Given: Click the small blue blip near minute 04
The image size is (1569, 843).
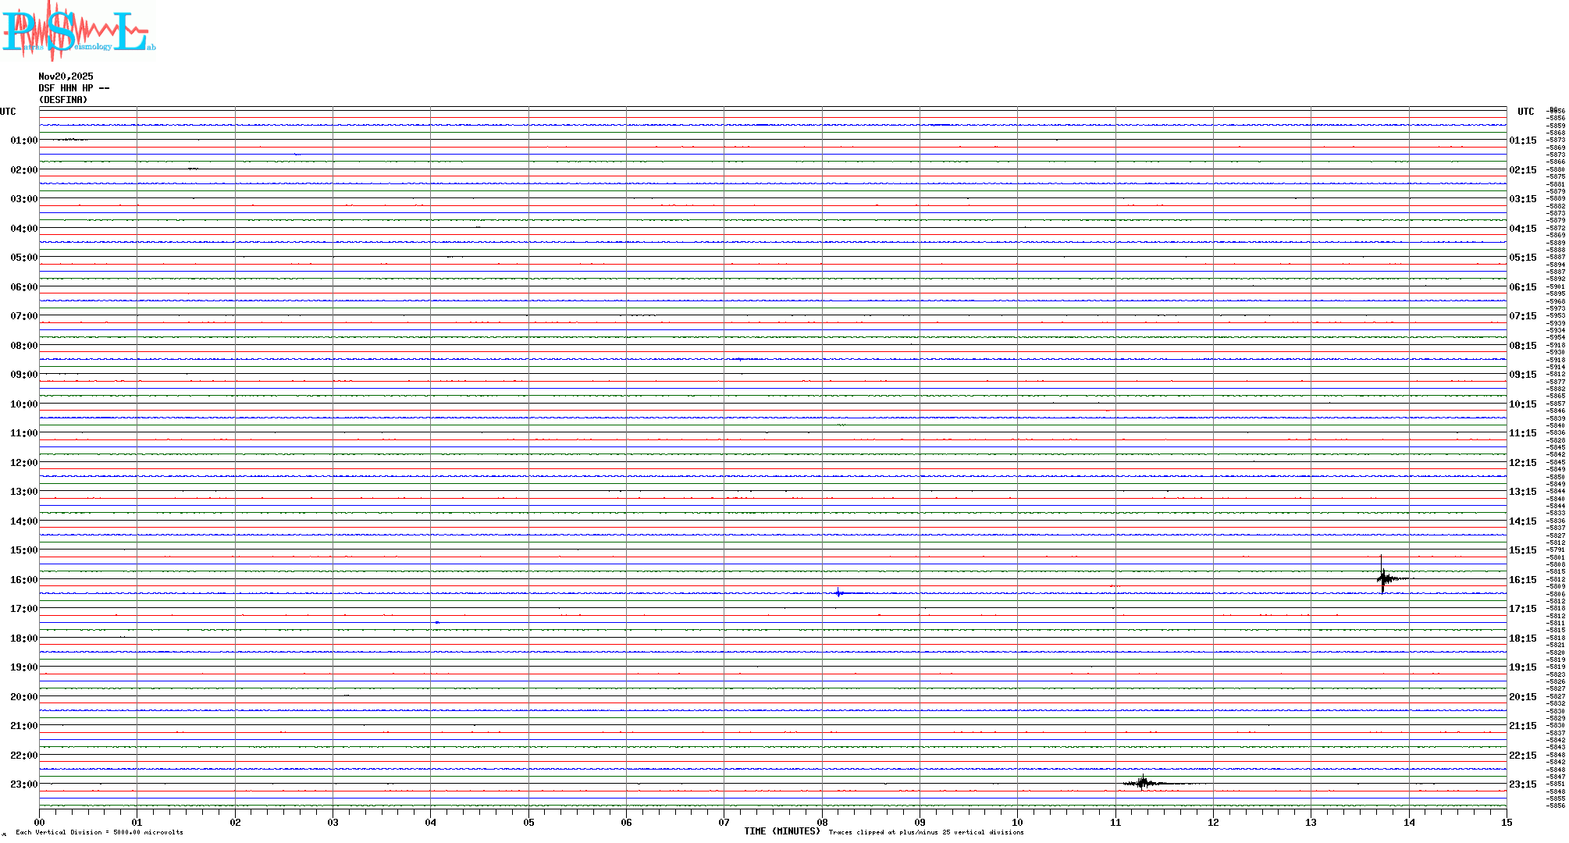Looking at the screenshot, I should point(437,622).
